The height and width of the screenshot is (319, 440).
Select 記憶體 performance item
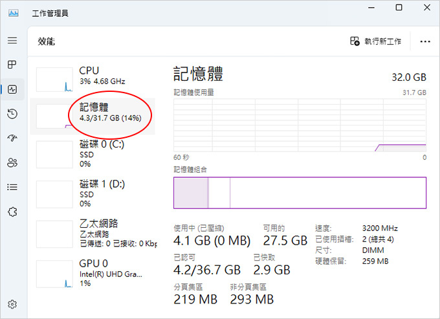click(93, 116)
